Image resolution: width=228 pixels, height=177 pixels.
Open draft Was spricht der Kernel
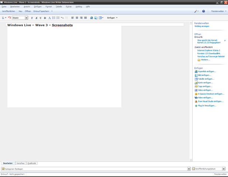pyautogui.click(x=209, y=41)
